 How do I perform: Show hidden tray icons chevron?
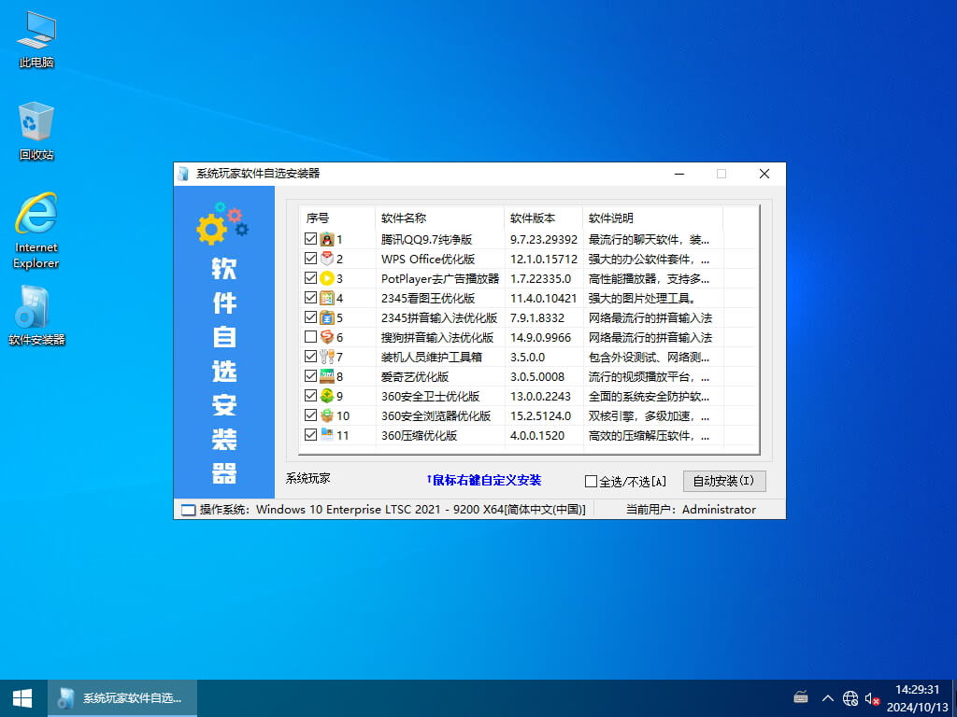point(828,698)
